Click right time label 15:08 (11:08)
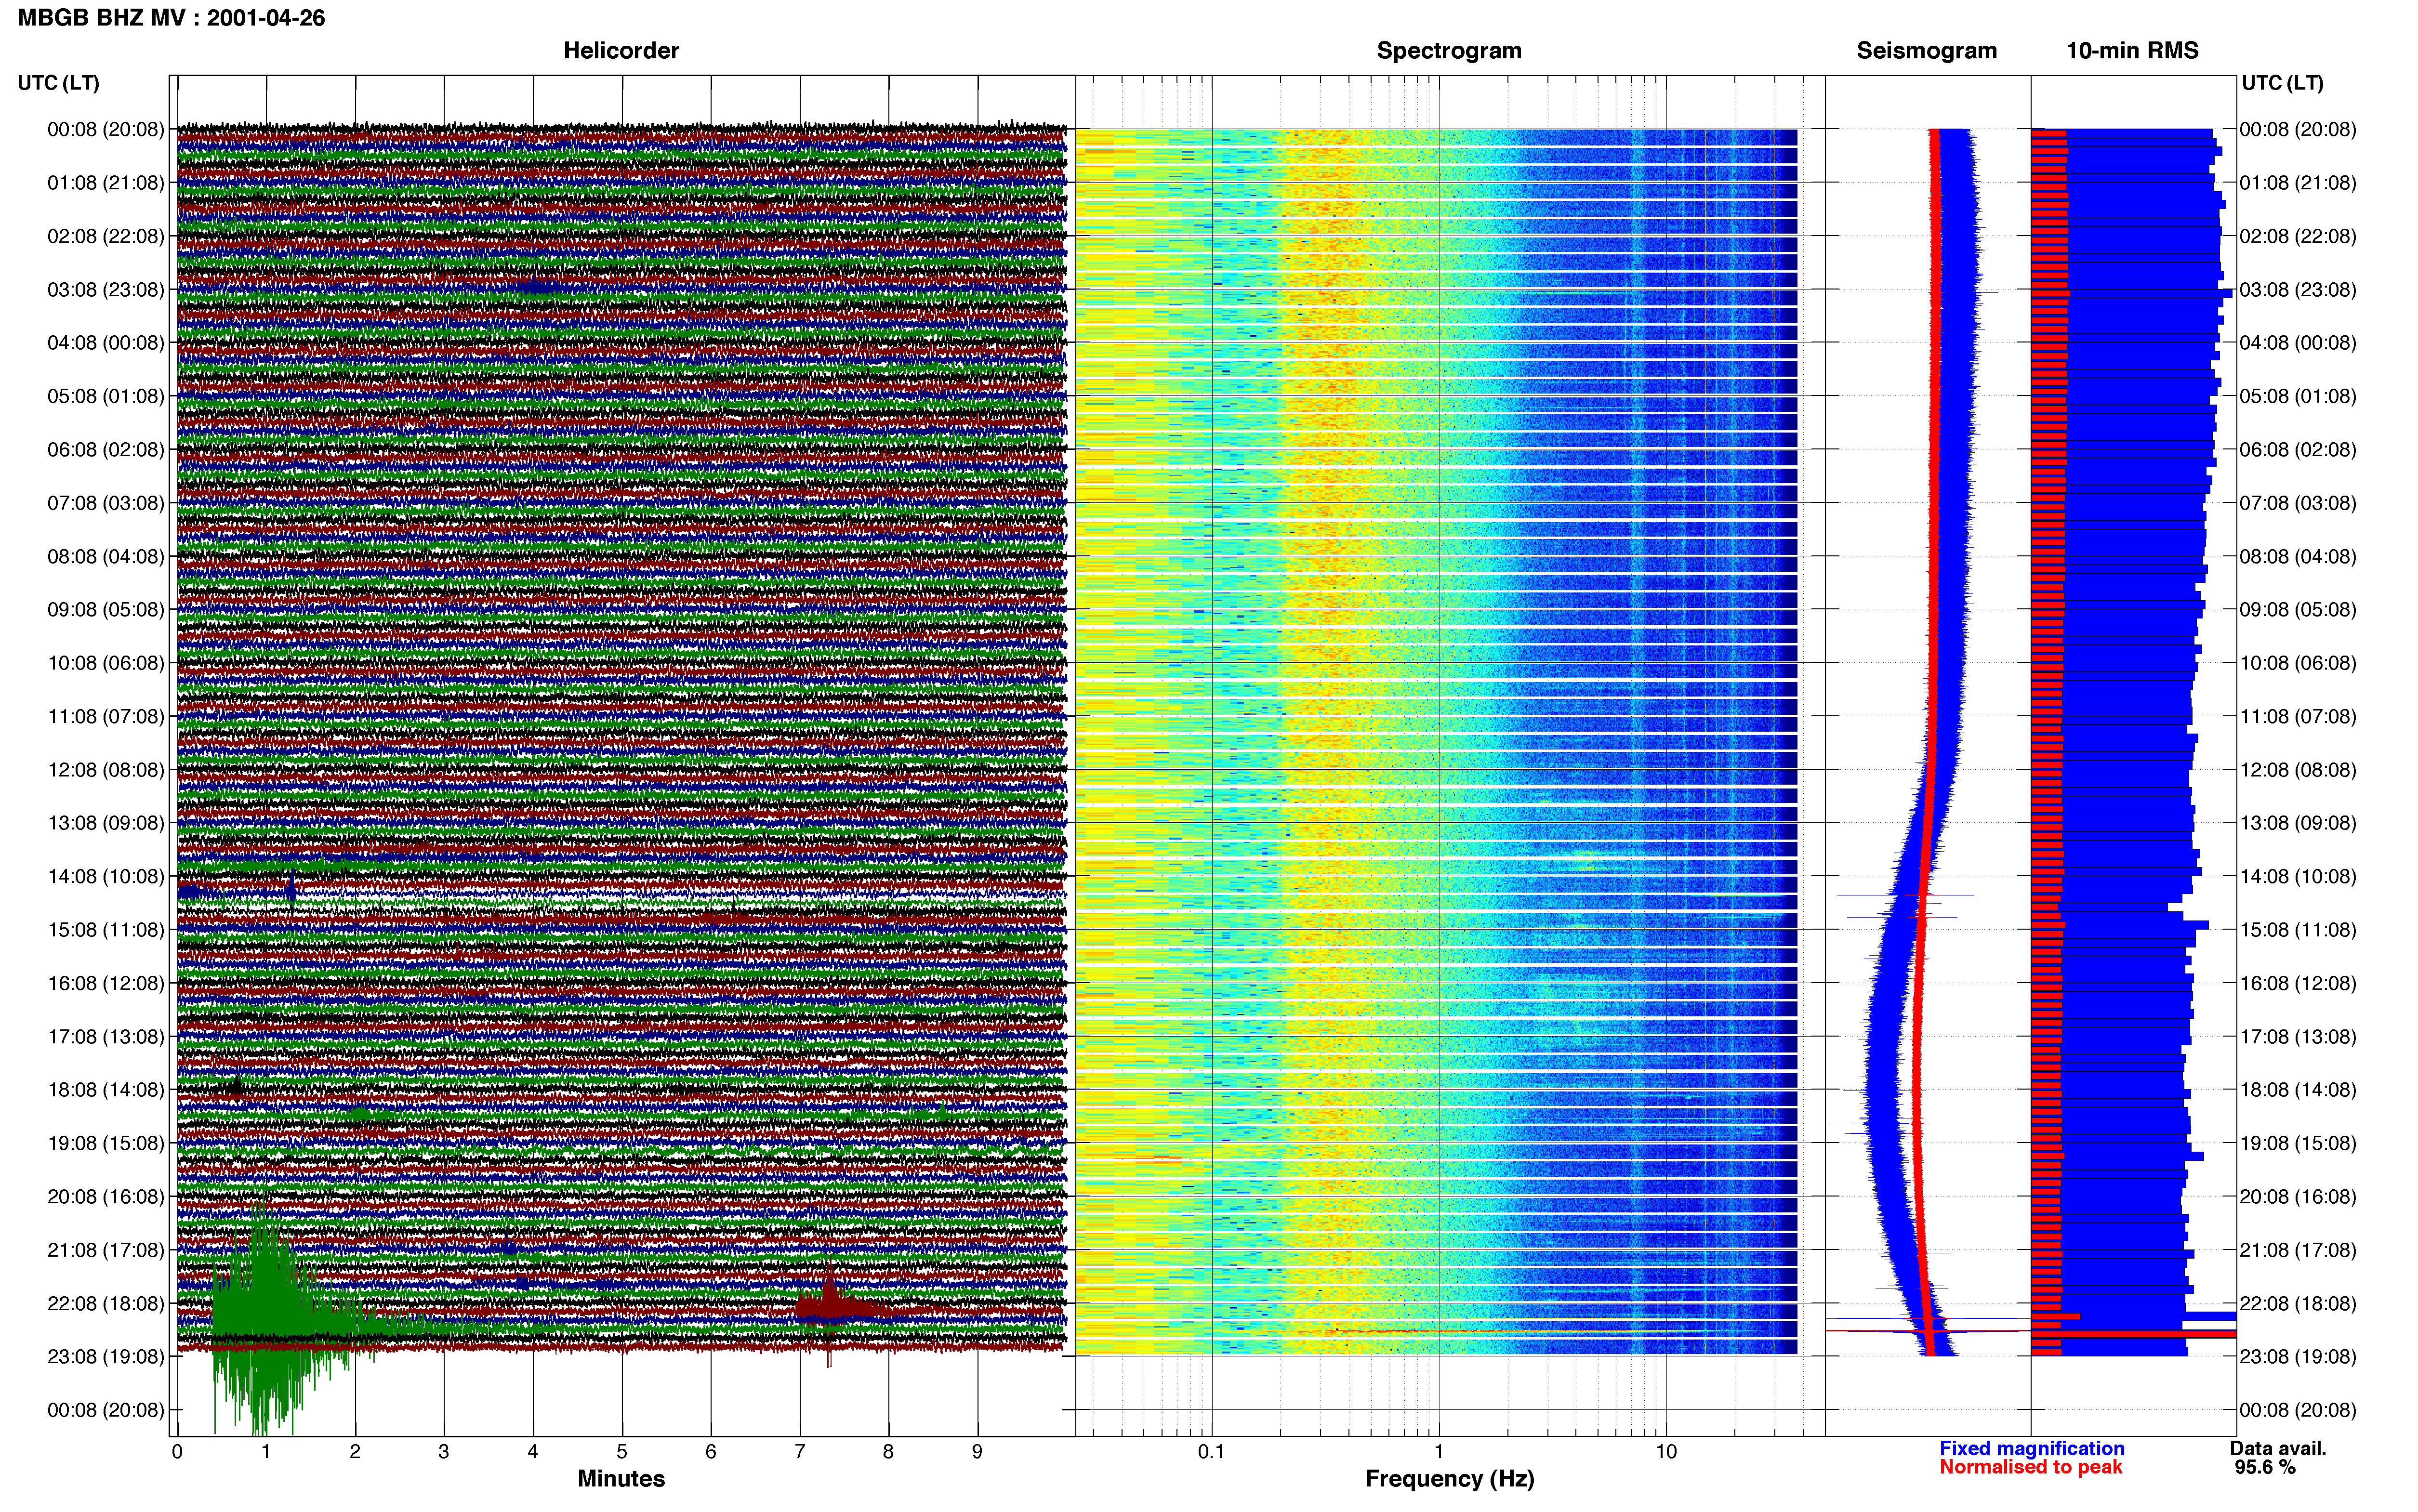 2298,930
